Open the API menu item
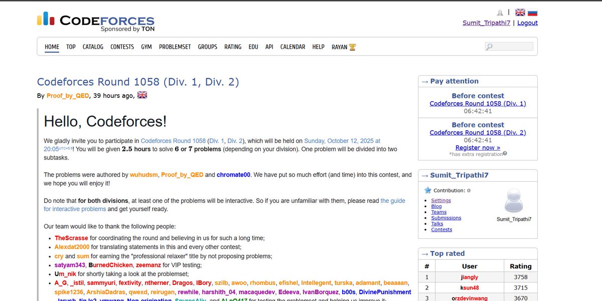Screen dimensions: 602x301 click(x=269, y=47)
